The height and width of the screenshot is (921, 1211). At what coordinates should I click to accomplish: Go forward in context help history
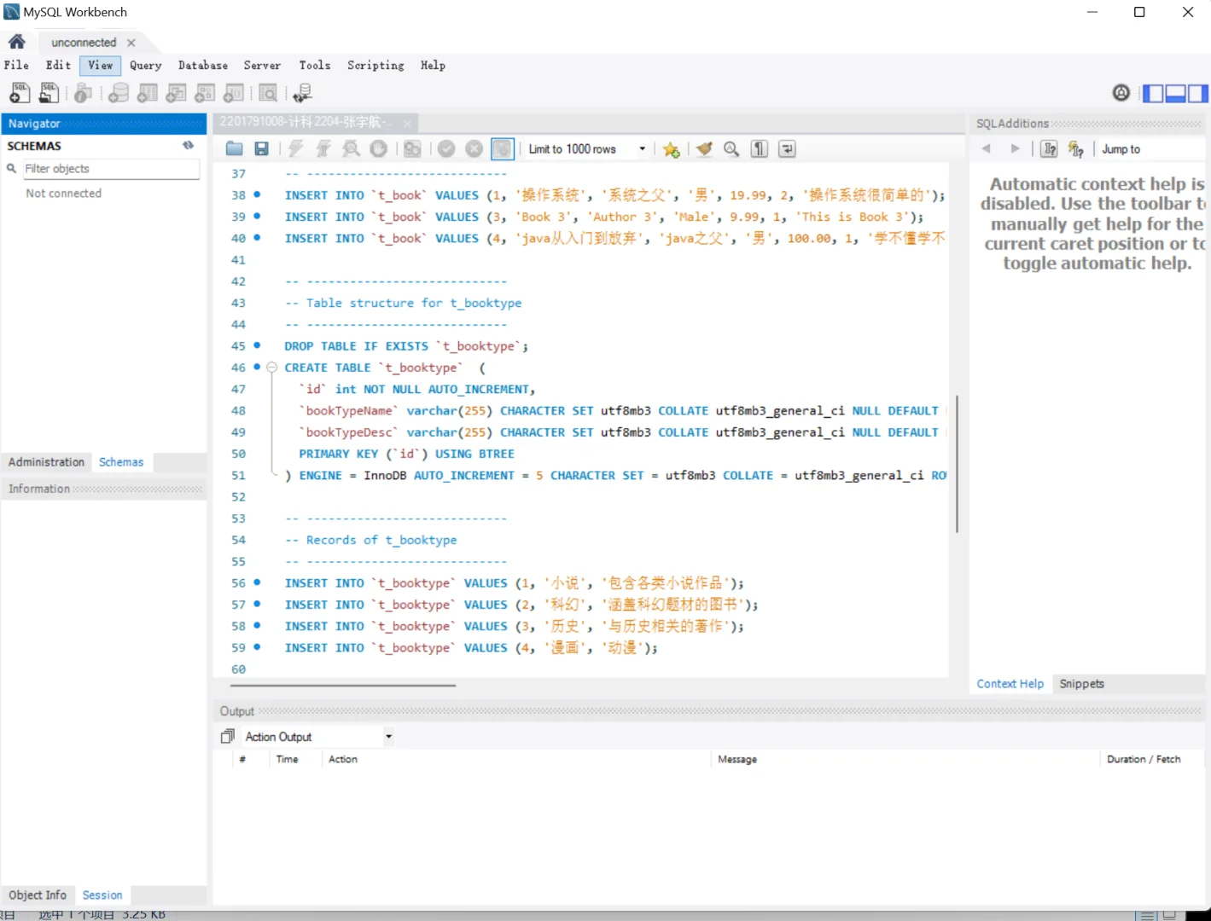coord(1015,149)
